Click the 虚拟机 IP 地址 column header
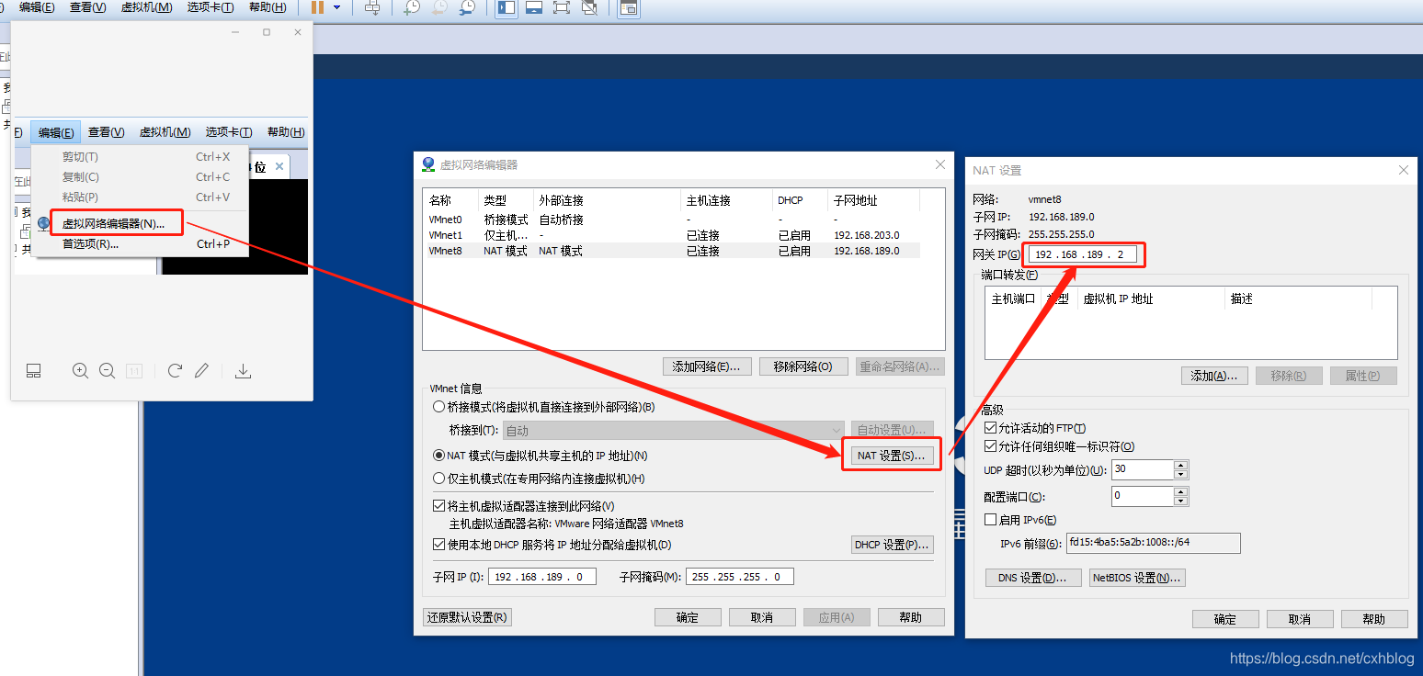The height and width of the screenshot is (676, 1423). (x=1151, y=299)
